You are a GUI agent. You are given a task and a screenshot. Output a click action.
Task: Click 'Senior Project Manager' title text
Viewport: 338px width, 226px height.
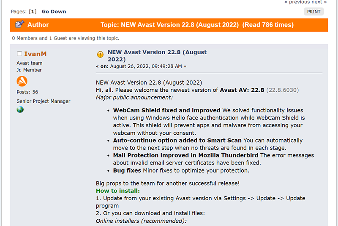tap(44, 101)
